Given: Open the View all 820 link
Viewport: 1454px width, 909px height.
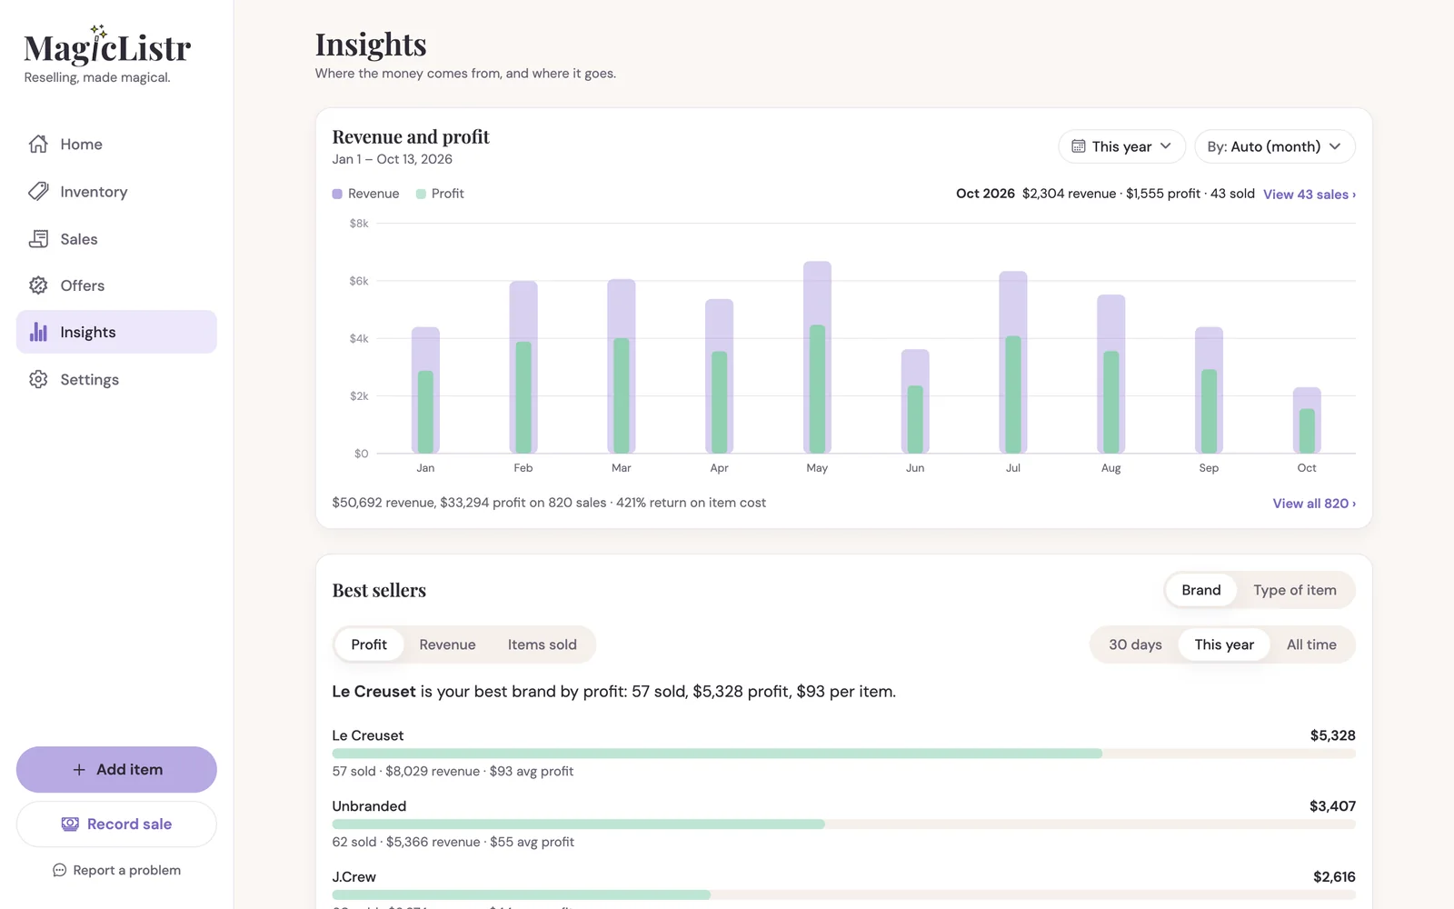Looking at the screenshot, I should click(x=1314, y=504).
